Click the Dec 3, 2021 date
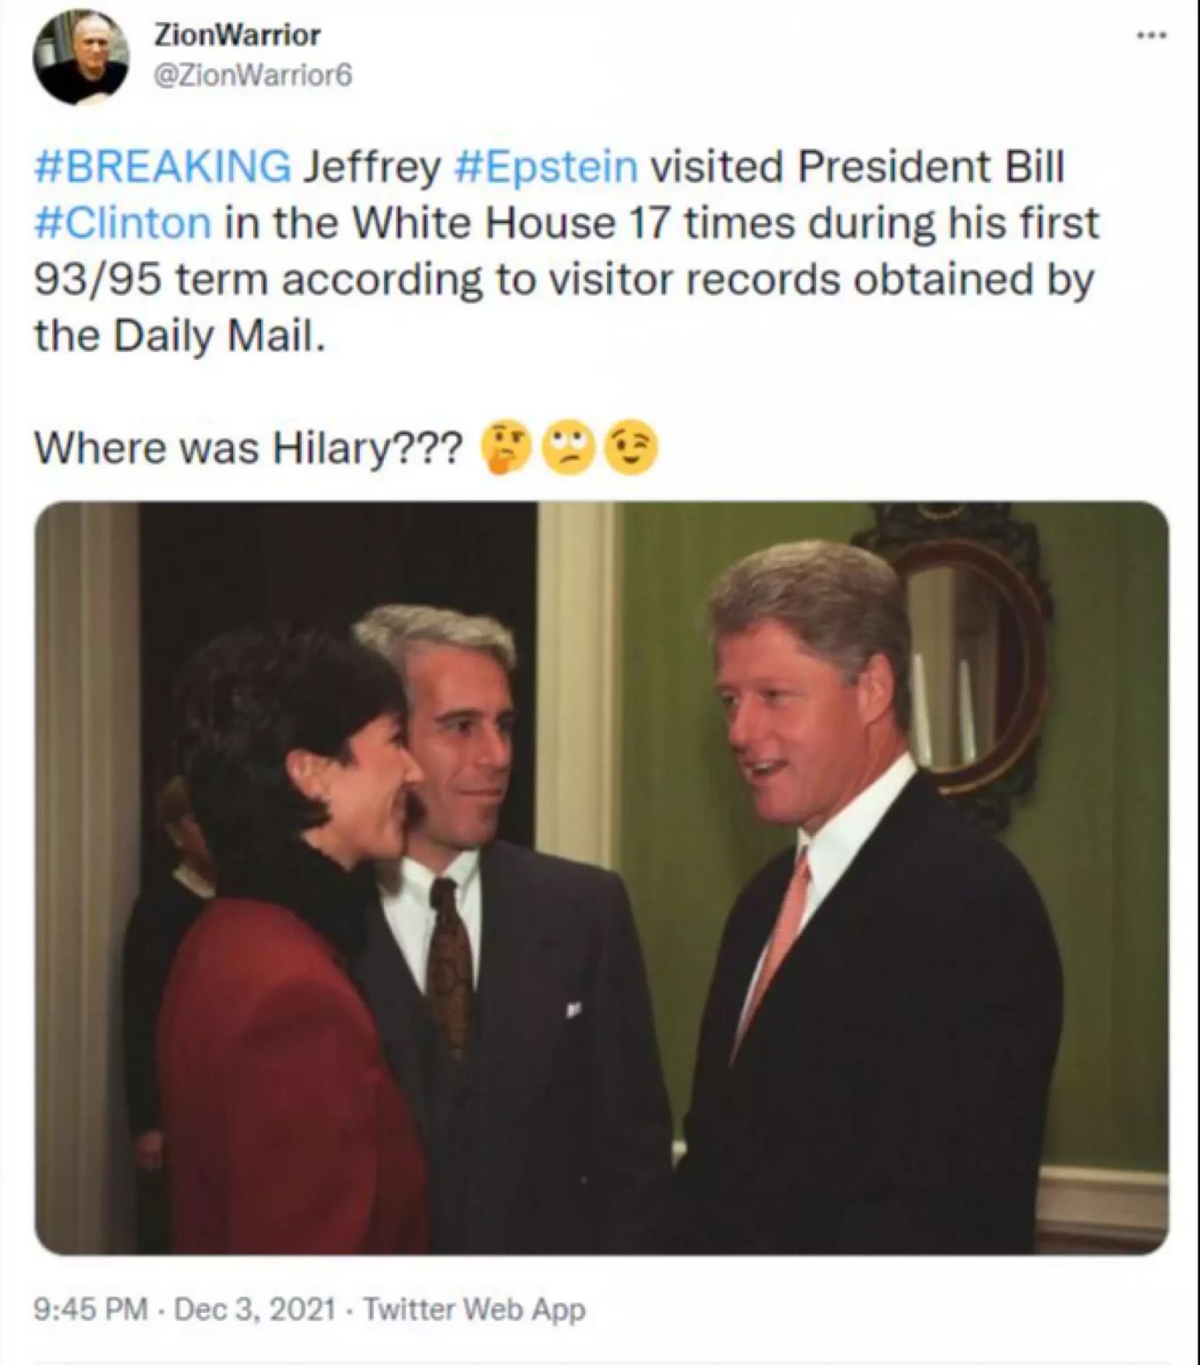Screen dimensions: 1200x1365 255,1309
